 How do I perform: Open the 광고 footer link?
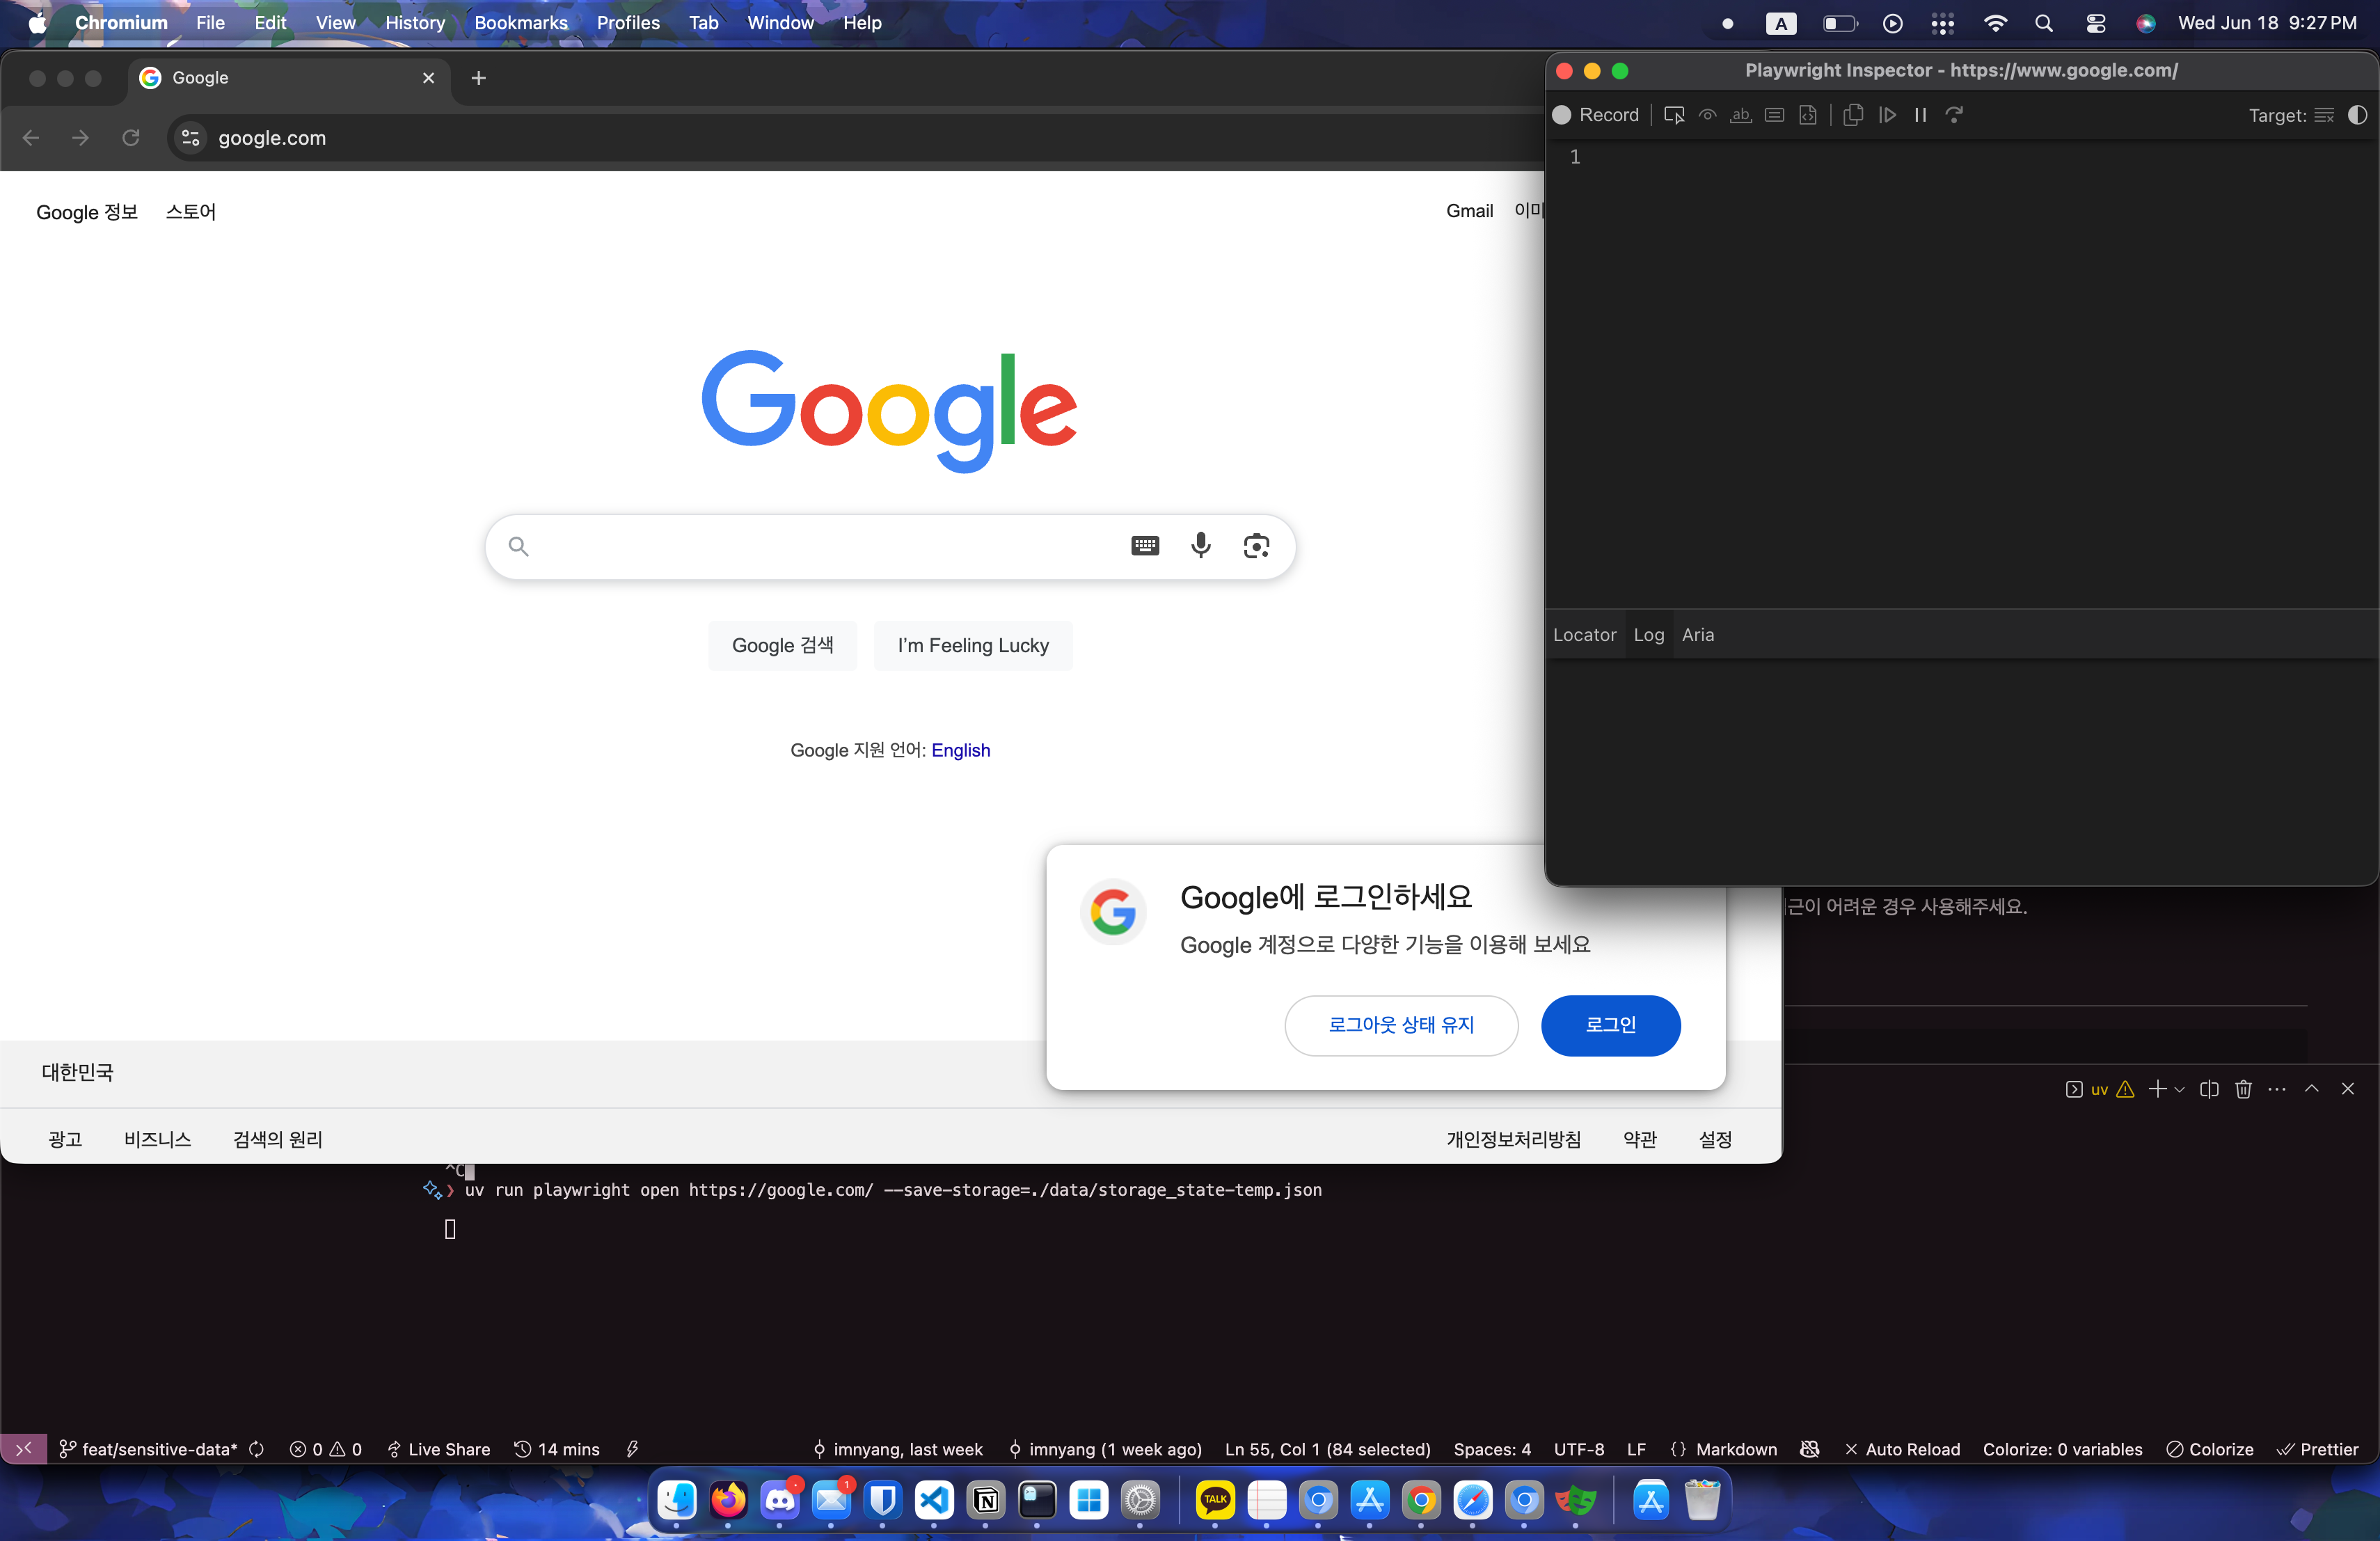[x=65, y=1139]
